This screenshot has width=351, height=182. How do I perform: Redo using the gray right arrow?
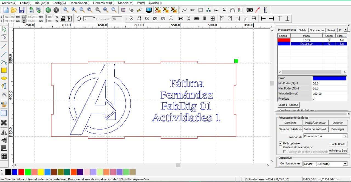coord(56,10)
